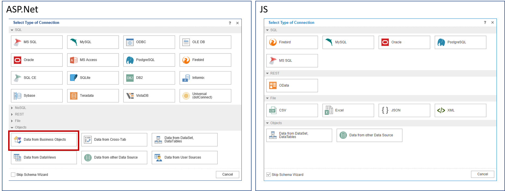This screenshot has height=191, width=505.
Task: Collapse the SQL section in ASP.Net dialog
Action: coord(12,30)
